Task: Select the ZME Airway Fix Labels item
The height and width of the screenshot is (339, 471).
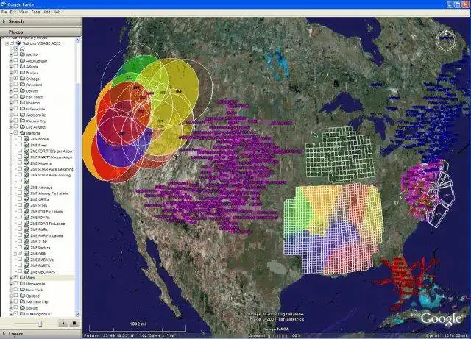Action: point(49,193)
